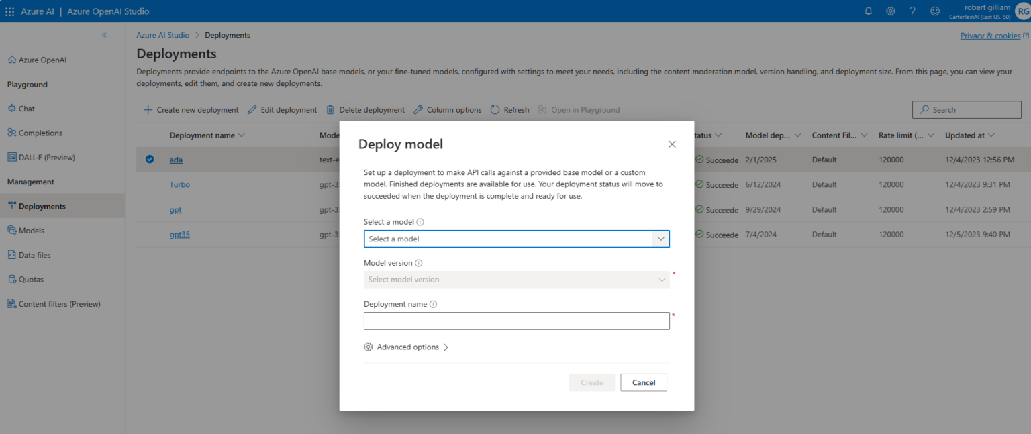Delete the selected deployment via the trash icon
Image resolution: width=1031 pixels, height=434 pixels.
pyautogui.click(x=365, y=109)
